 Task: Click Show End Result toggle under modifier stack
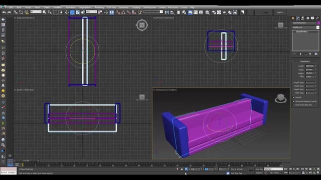300,54
